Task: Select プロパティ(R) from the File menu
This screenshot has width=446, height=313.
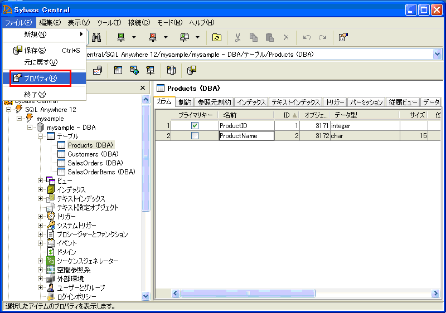Action: click(x=40, y=79)
